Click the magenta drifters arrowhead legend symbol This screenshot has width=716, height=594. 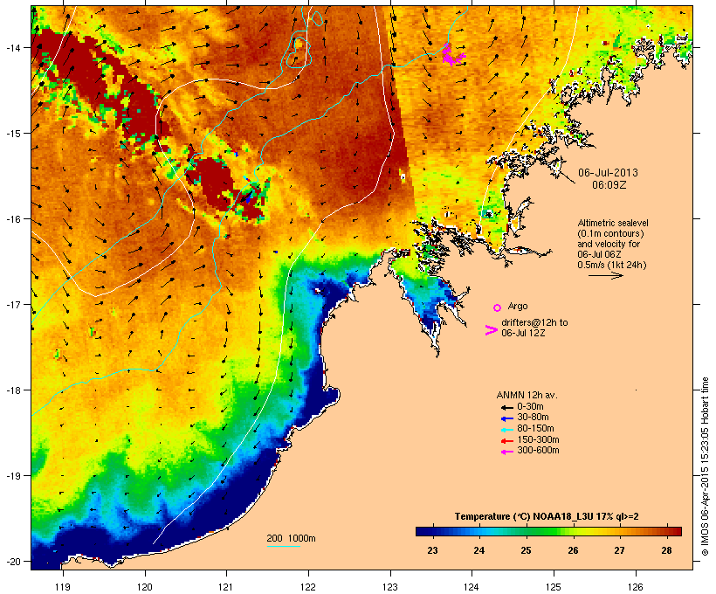[x=491, y=330]
